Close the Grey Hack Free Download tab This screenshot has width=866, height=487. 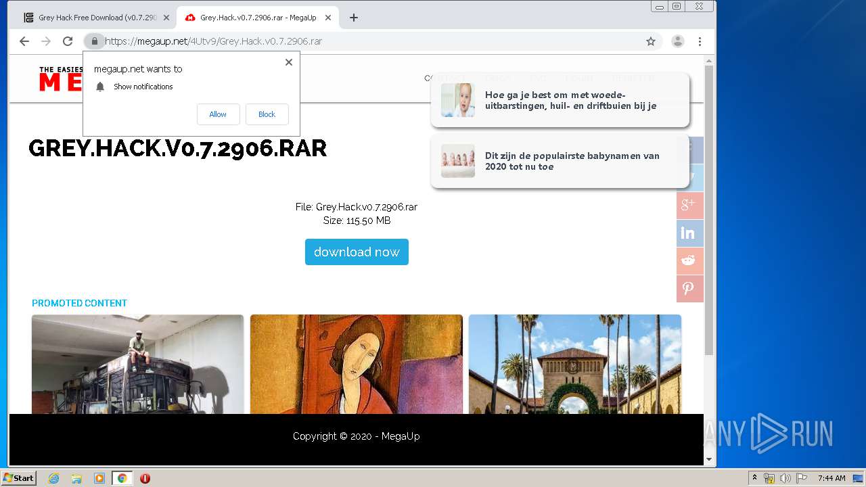[166, 18]
